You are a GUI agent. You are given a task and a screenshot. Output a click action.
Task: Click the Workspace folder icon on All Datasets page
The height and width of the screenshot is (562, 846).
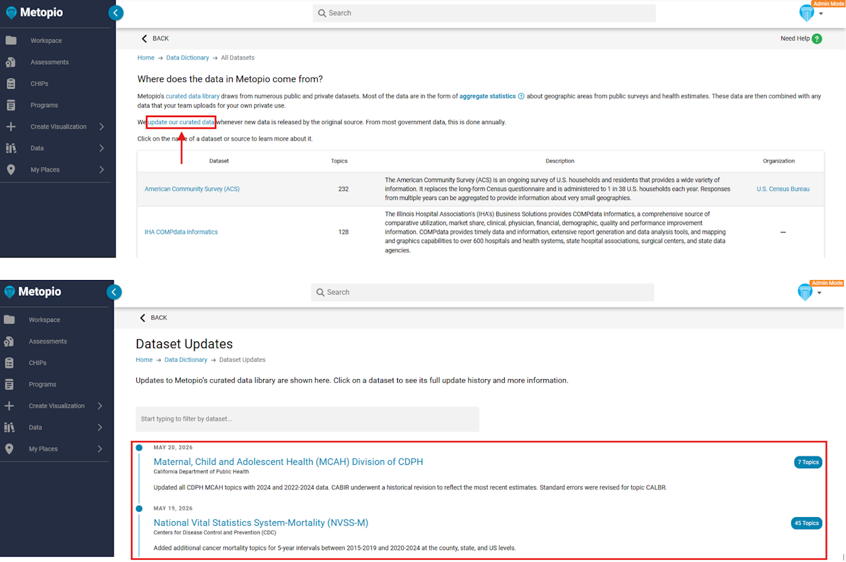point(11,40)
